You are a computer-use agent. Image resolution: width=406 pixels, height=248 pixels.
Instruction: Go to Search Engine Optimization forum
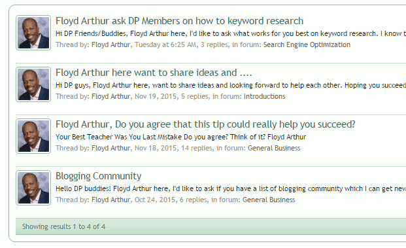(307, 45)
